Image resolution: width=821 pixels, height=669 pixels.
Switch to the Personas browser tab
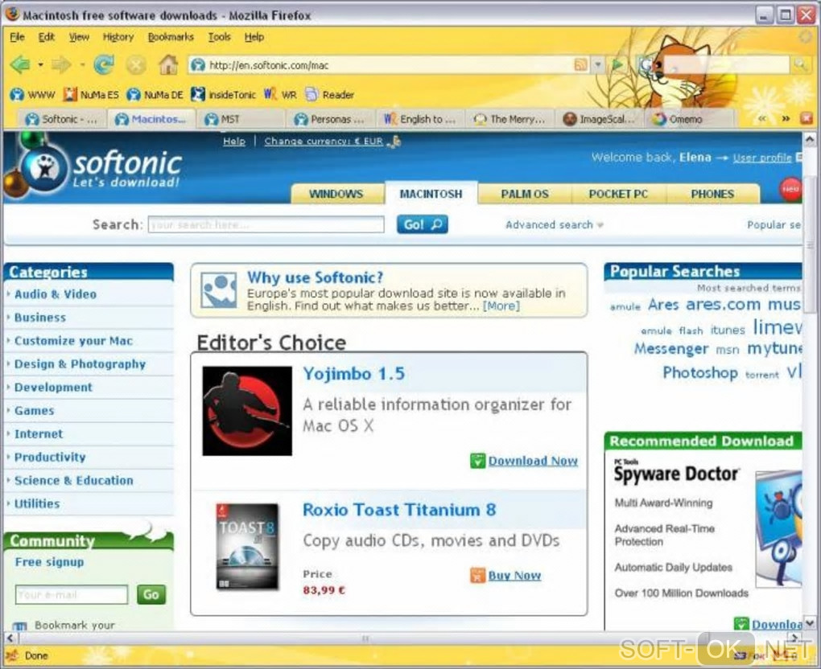tap(331, 119)
